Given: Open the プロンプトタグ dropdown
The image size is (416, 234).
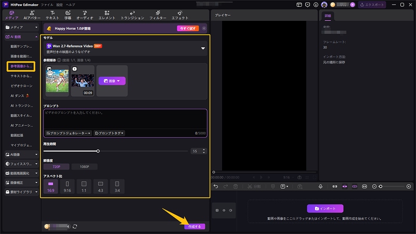Looking at the screenshot, I should tap(109, 133).
